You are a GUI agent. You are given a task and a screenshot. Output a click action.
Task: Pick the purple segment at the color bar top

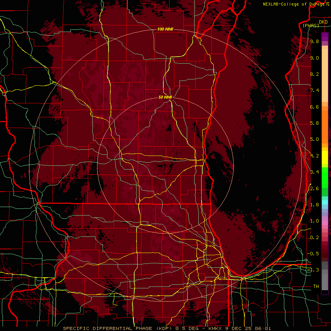[x=325, y=37]
